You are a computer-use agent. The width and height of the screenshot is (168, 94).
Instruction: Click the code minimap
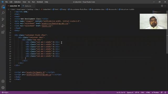click(157, 12)
